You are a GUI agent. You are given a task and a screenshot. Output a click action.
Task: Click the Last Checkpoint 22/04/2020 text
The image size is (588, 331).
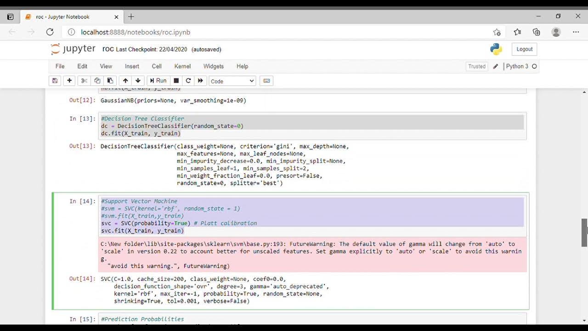coord(152,49)
